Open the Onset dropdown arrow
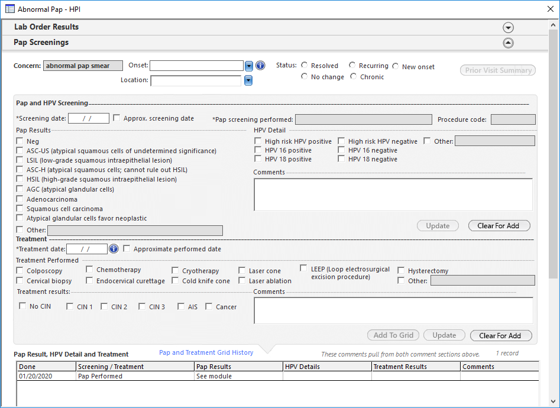This screenshot has height=408, width=560. click(249, 66)
